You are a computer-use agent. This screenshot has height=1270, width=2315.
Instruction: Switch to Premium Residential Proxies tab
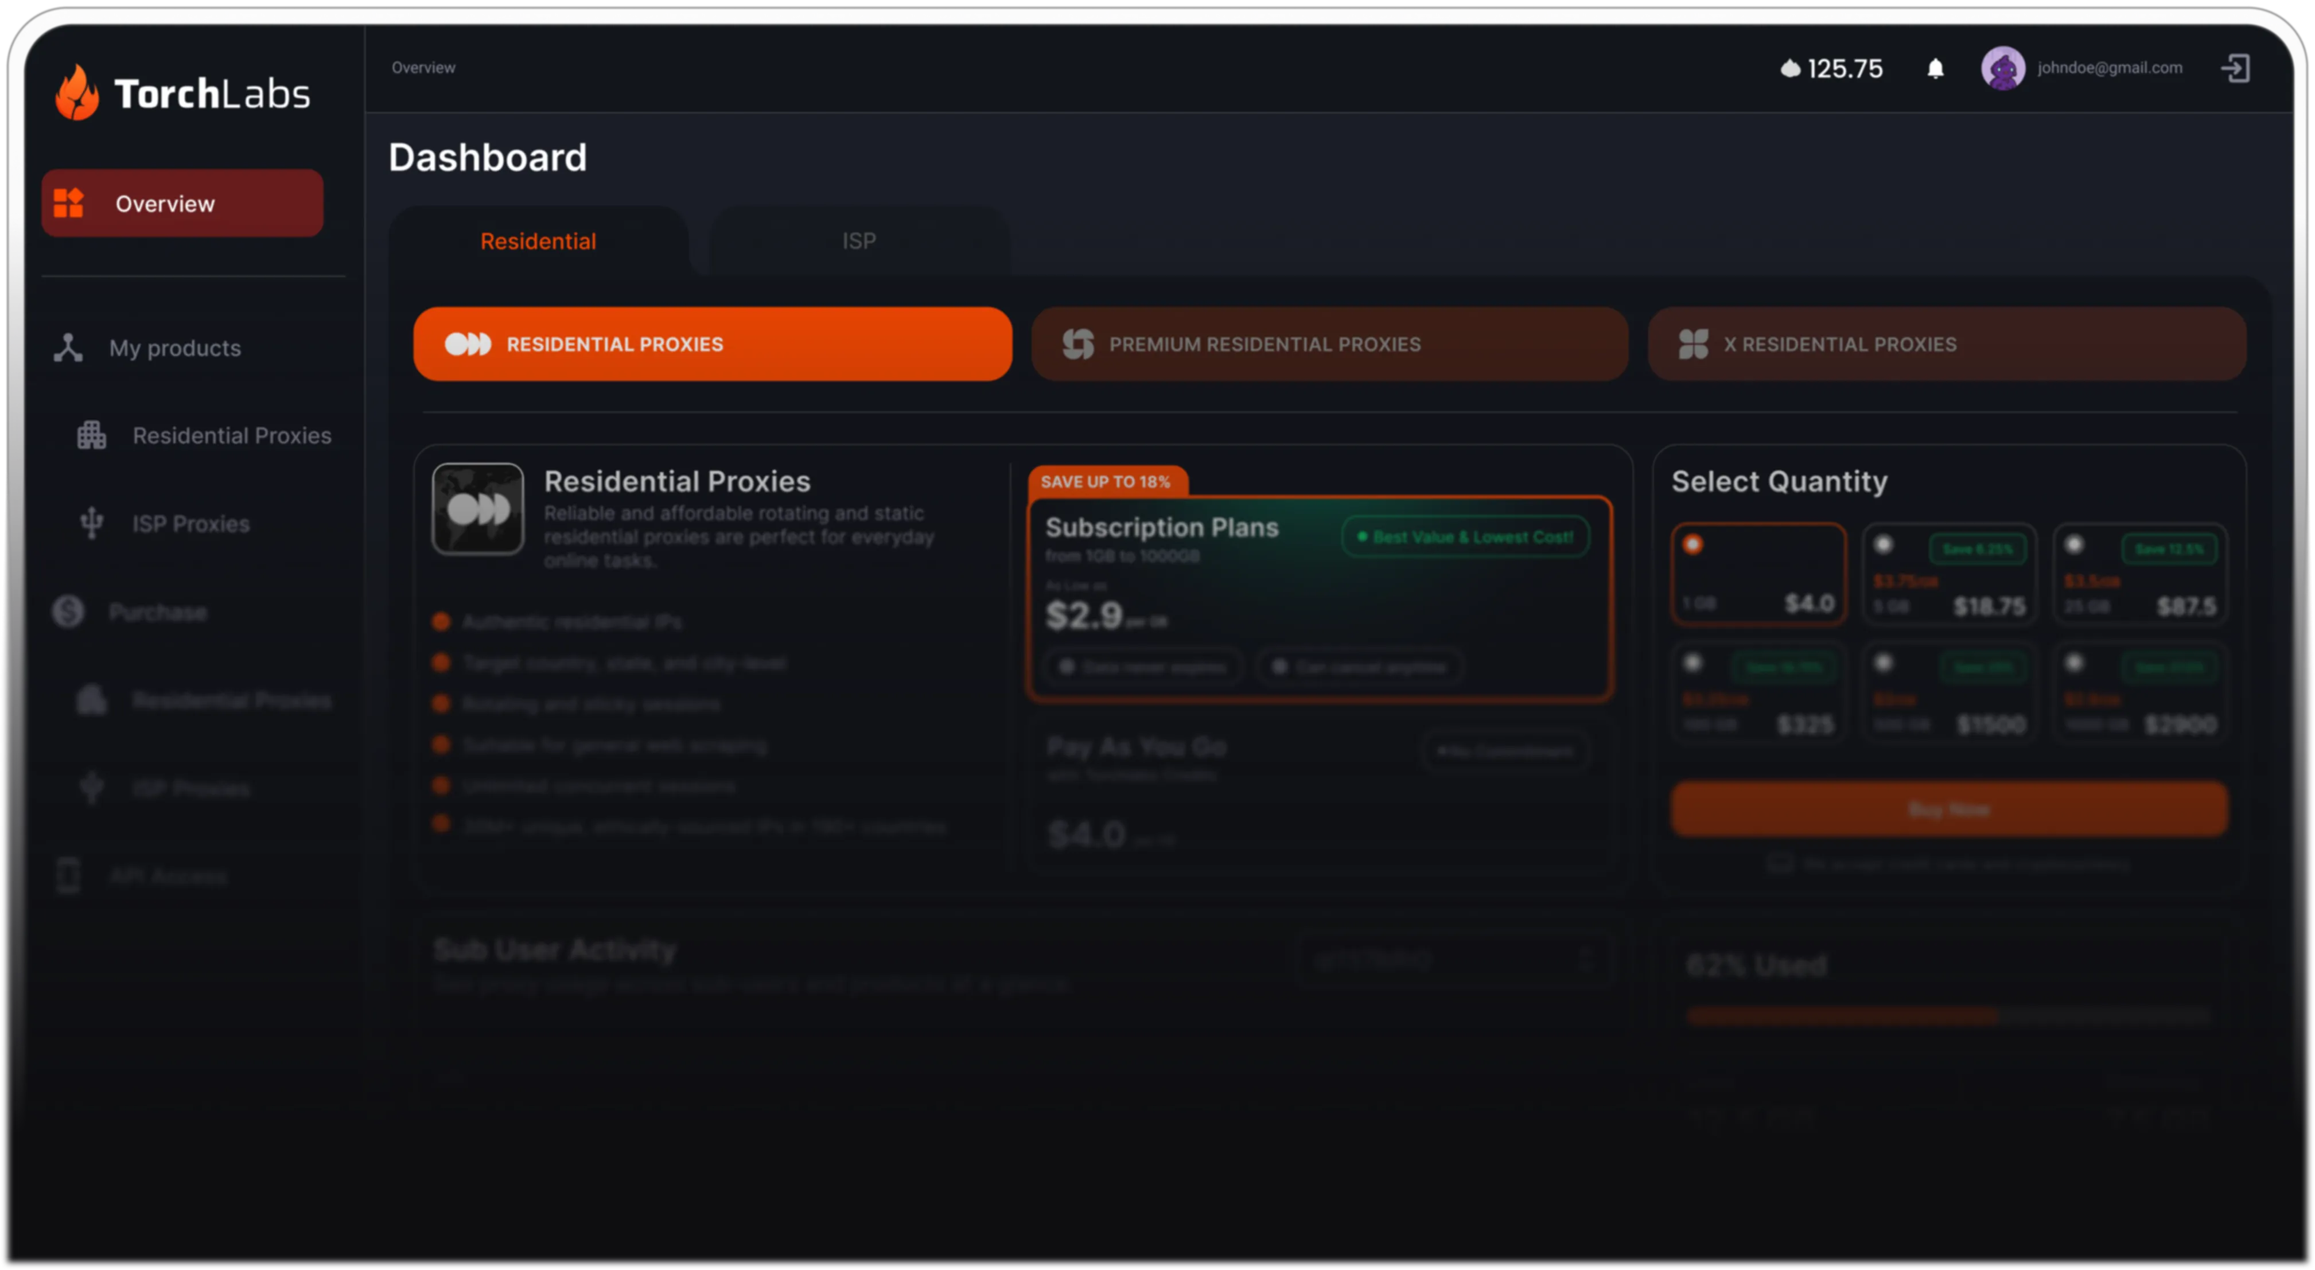pyautogui.click(x=1329, y=344)
